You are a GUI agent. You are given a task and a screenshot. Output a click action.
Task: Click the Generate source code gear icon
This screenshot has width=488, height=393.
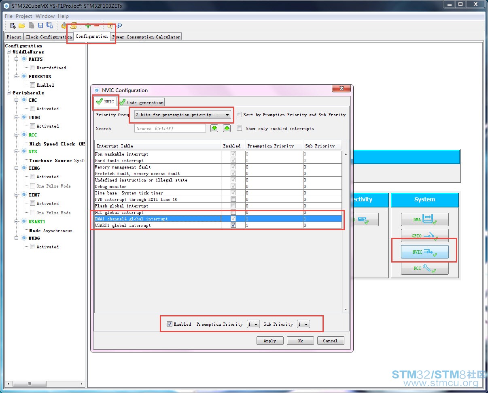click(64, 26)
